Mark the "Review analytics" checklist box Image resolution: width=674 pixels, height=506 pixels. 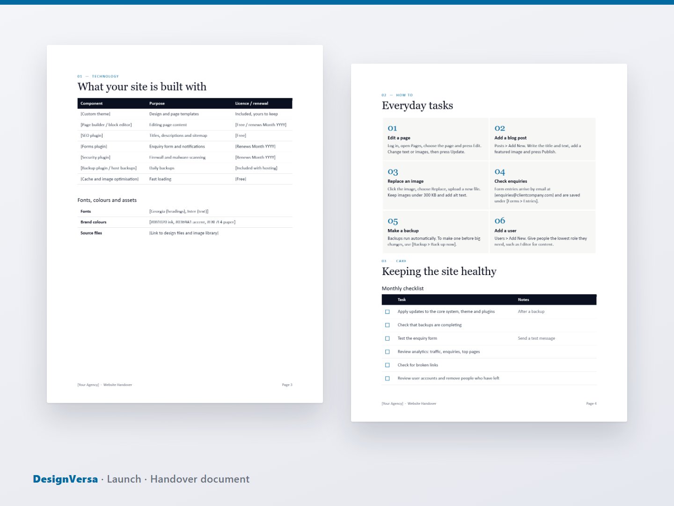(387, 352)
